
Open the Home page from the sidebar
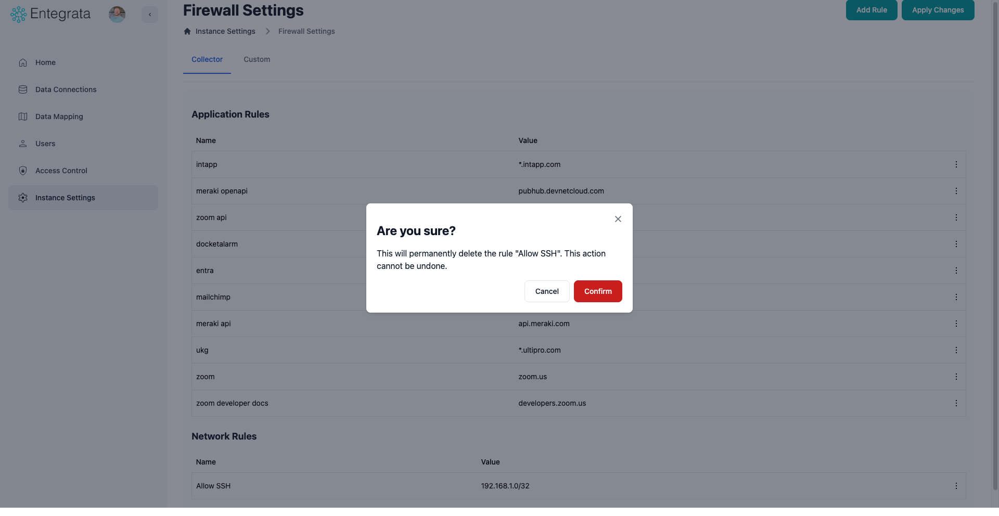coord(45,62)
